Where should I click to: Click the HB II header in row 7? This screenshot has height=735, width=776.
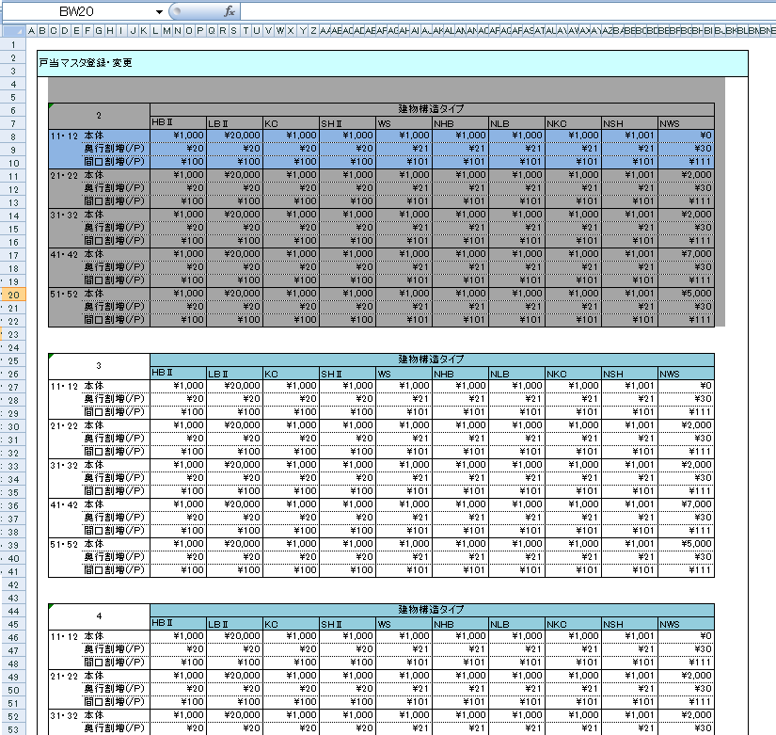178,122
